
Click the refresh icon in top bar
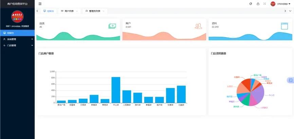point(251,4)
